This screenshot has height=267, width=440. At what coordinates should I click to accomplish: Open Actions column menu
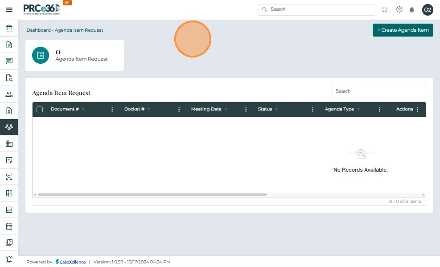(418, 109)
